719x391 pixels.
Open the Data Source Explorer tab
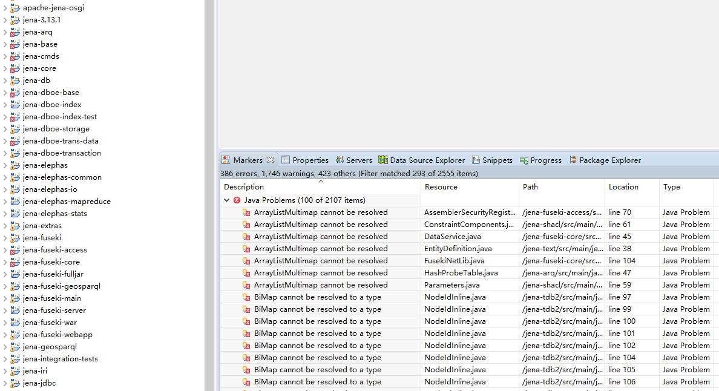point(421,160)
